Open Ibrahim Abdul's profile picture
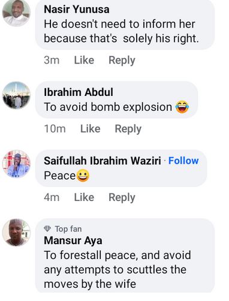 pos(16,95)
